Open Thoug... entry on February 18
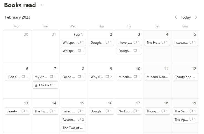Image resolution: width=204 pixels, height=134 pixels. click(153, 111)
